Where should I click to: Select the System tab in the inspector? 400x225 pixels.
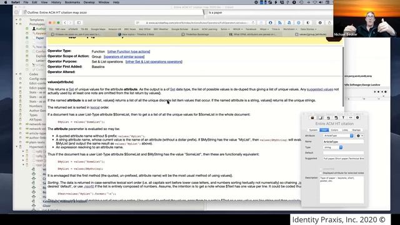click(313, 130)
